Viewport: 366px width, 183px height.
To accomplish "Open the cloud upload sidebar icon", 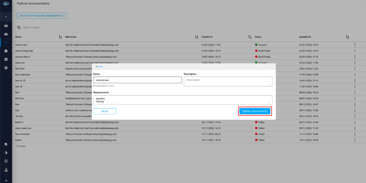I will coord(6,34).
